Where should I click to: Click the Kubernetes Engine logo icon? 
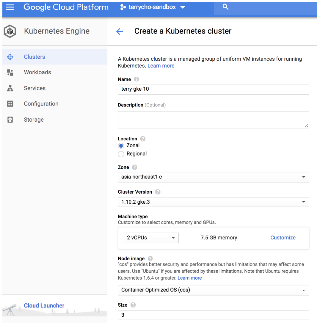pos(10,31)
